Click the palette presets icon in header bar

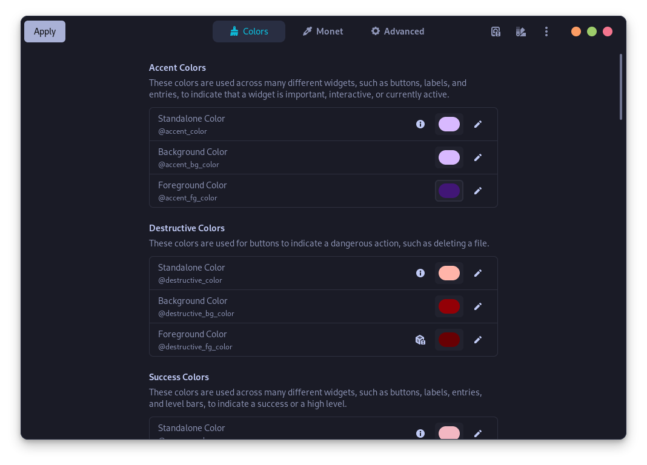520,31
